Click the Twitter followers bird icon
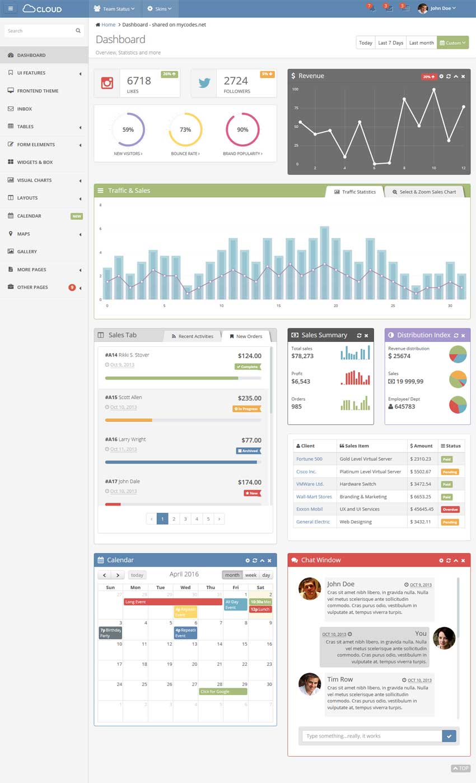 click(x=204, y=83)
